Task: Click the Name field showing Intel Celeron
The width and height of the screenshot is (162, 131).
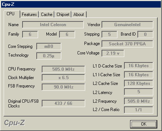Action: tap(53, 25)
